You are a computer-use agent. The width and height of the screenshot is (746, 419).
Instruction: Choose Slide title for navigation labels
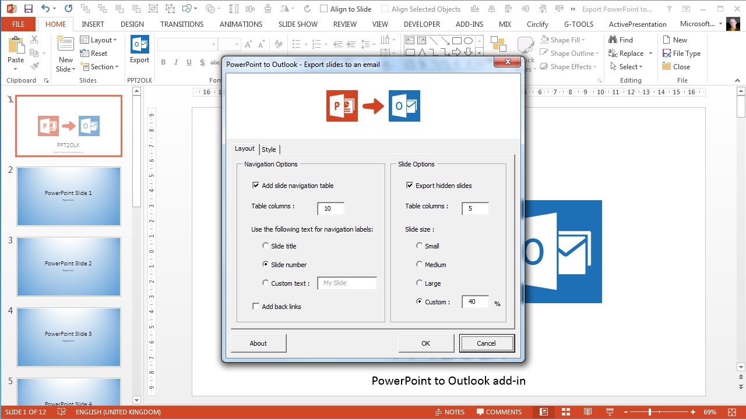point(266,246)
